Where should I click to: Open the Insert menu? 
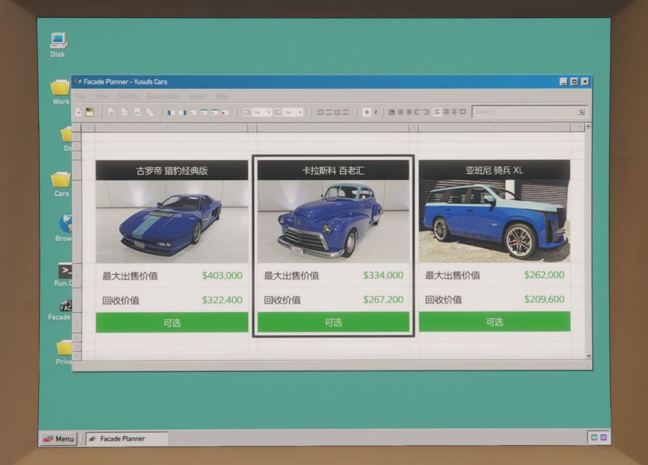(x=198, y=96)
